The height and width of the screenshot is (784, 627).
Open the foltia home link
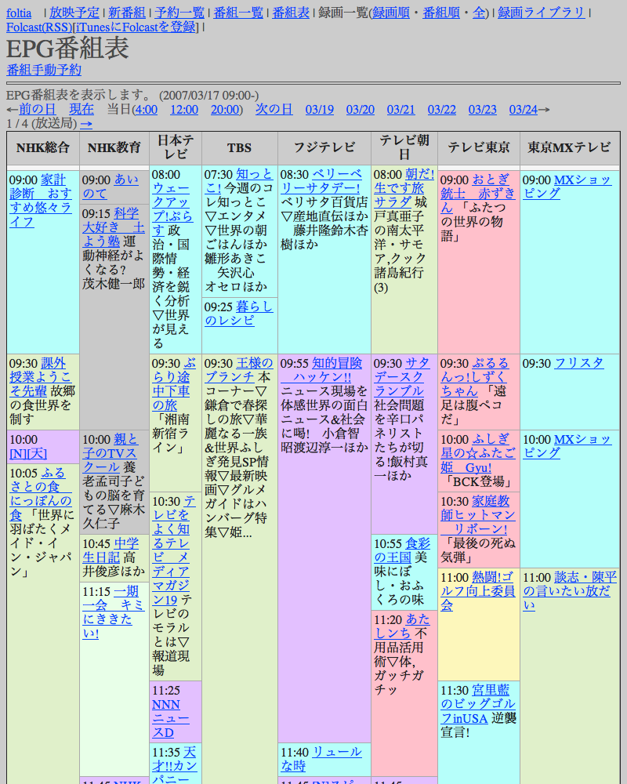19,13
